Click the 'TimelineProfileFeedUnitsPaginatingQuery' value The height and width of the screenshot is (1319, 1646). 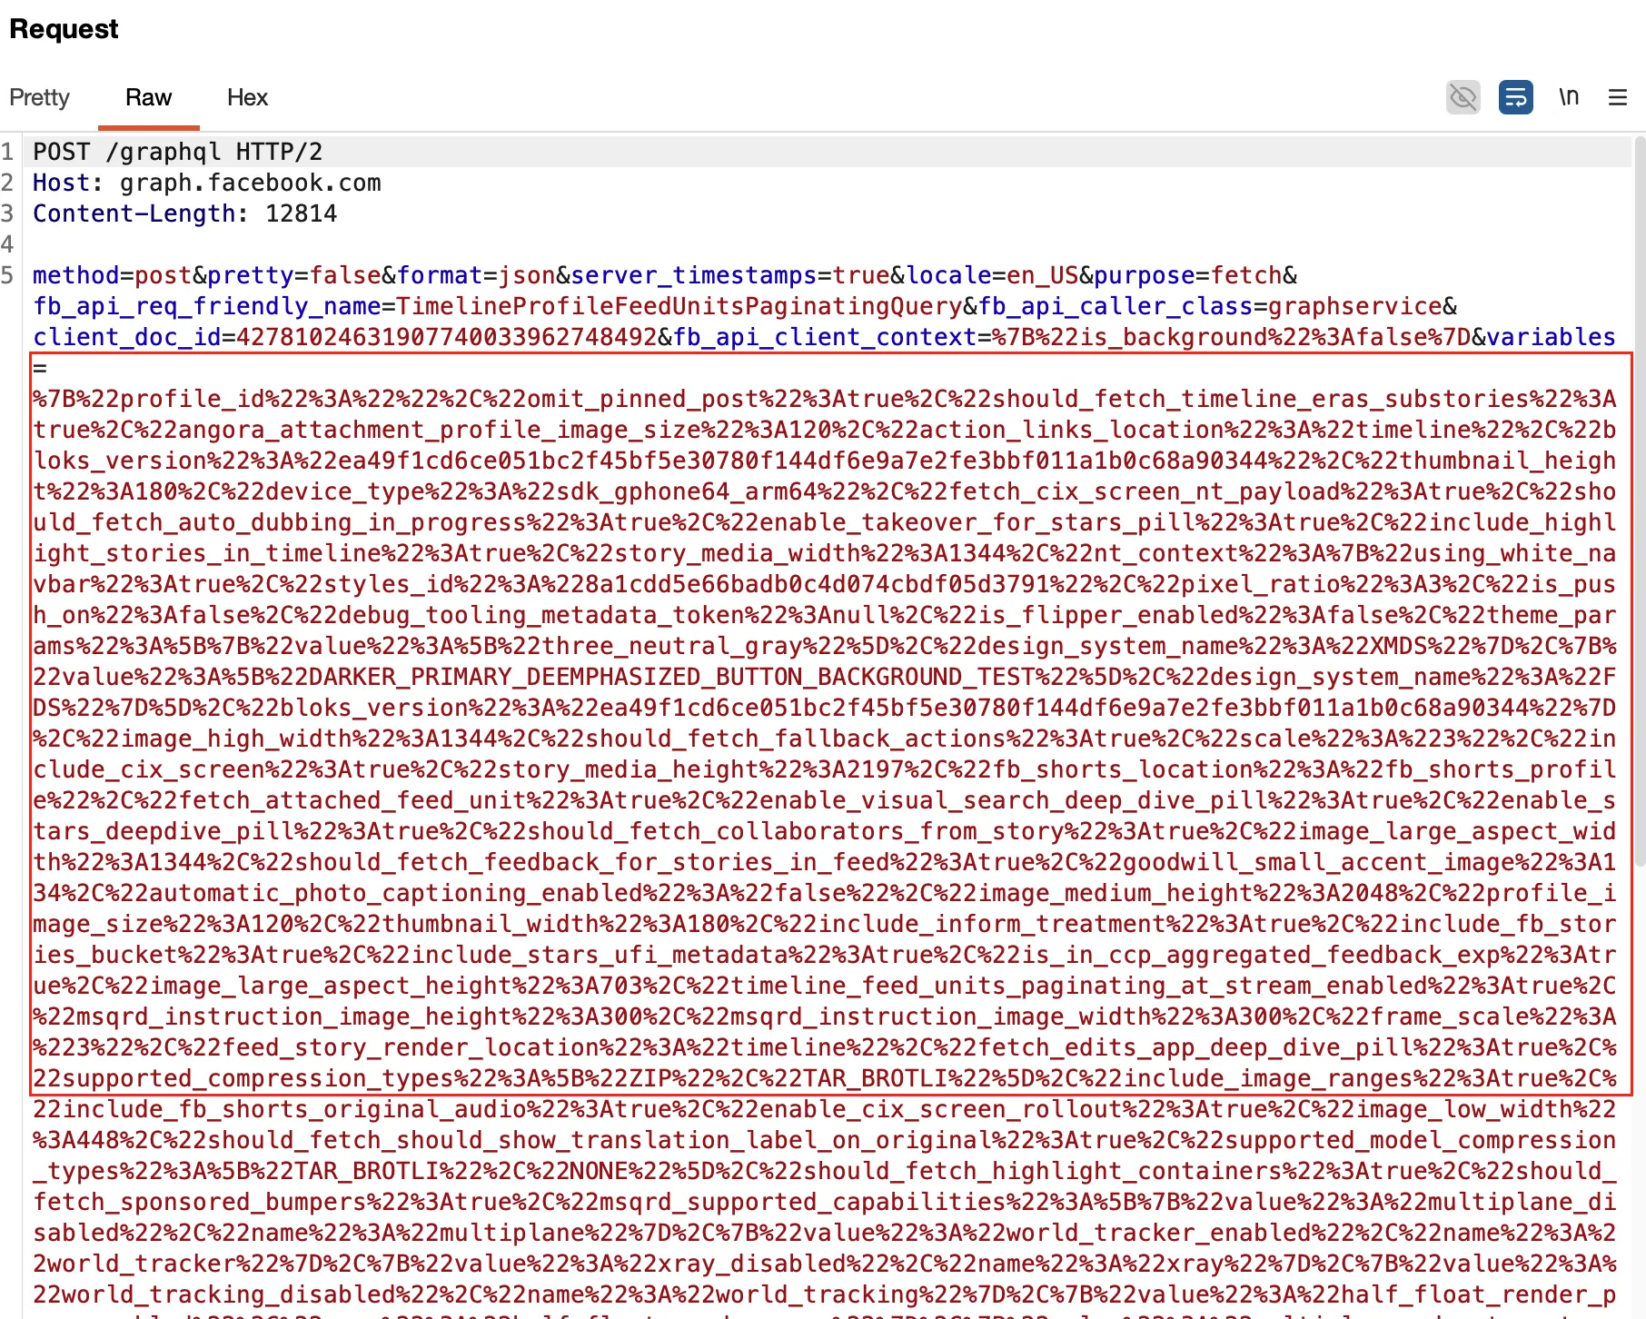pos(679,306)
